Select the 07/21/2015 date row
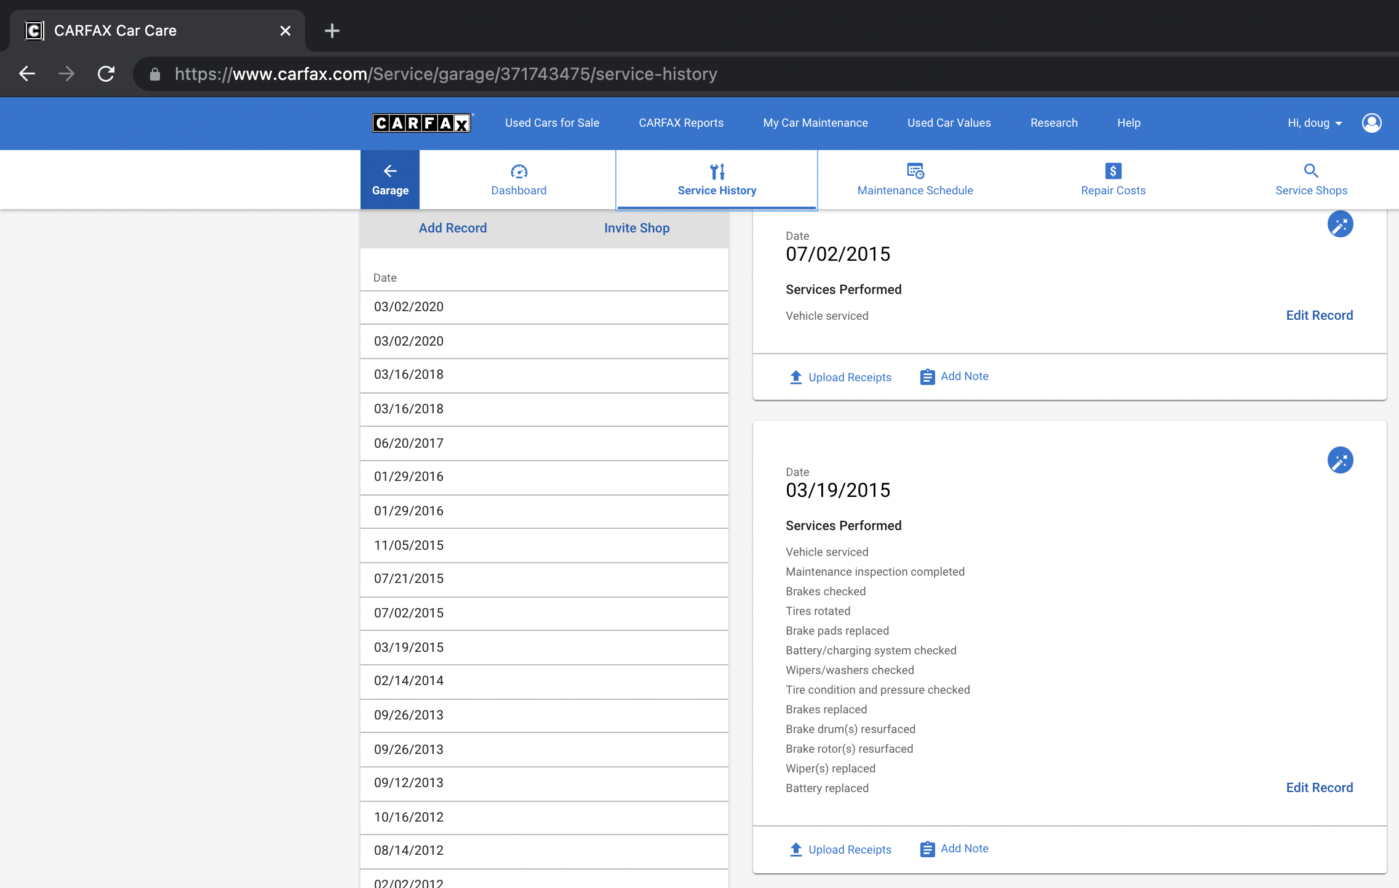 pyautogui.click(x=544, y=579)
